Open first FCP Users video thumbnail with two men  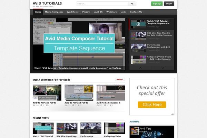[47, 92]
